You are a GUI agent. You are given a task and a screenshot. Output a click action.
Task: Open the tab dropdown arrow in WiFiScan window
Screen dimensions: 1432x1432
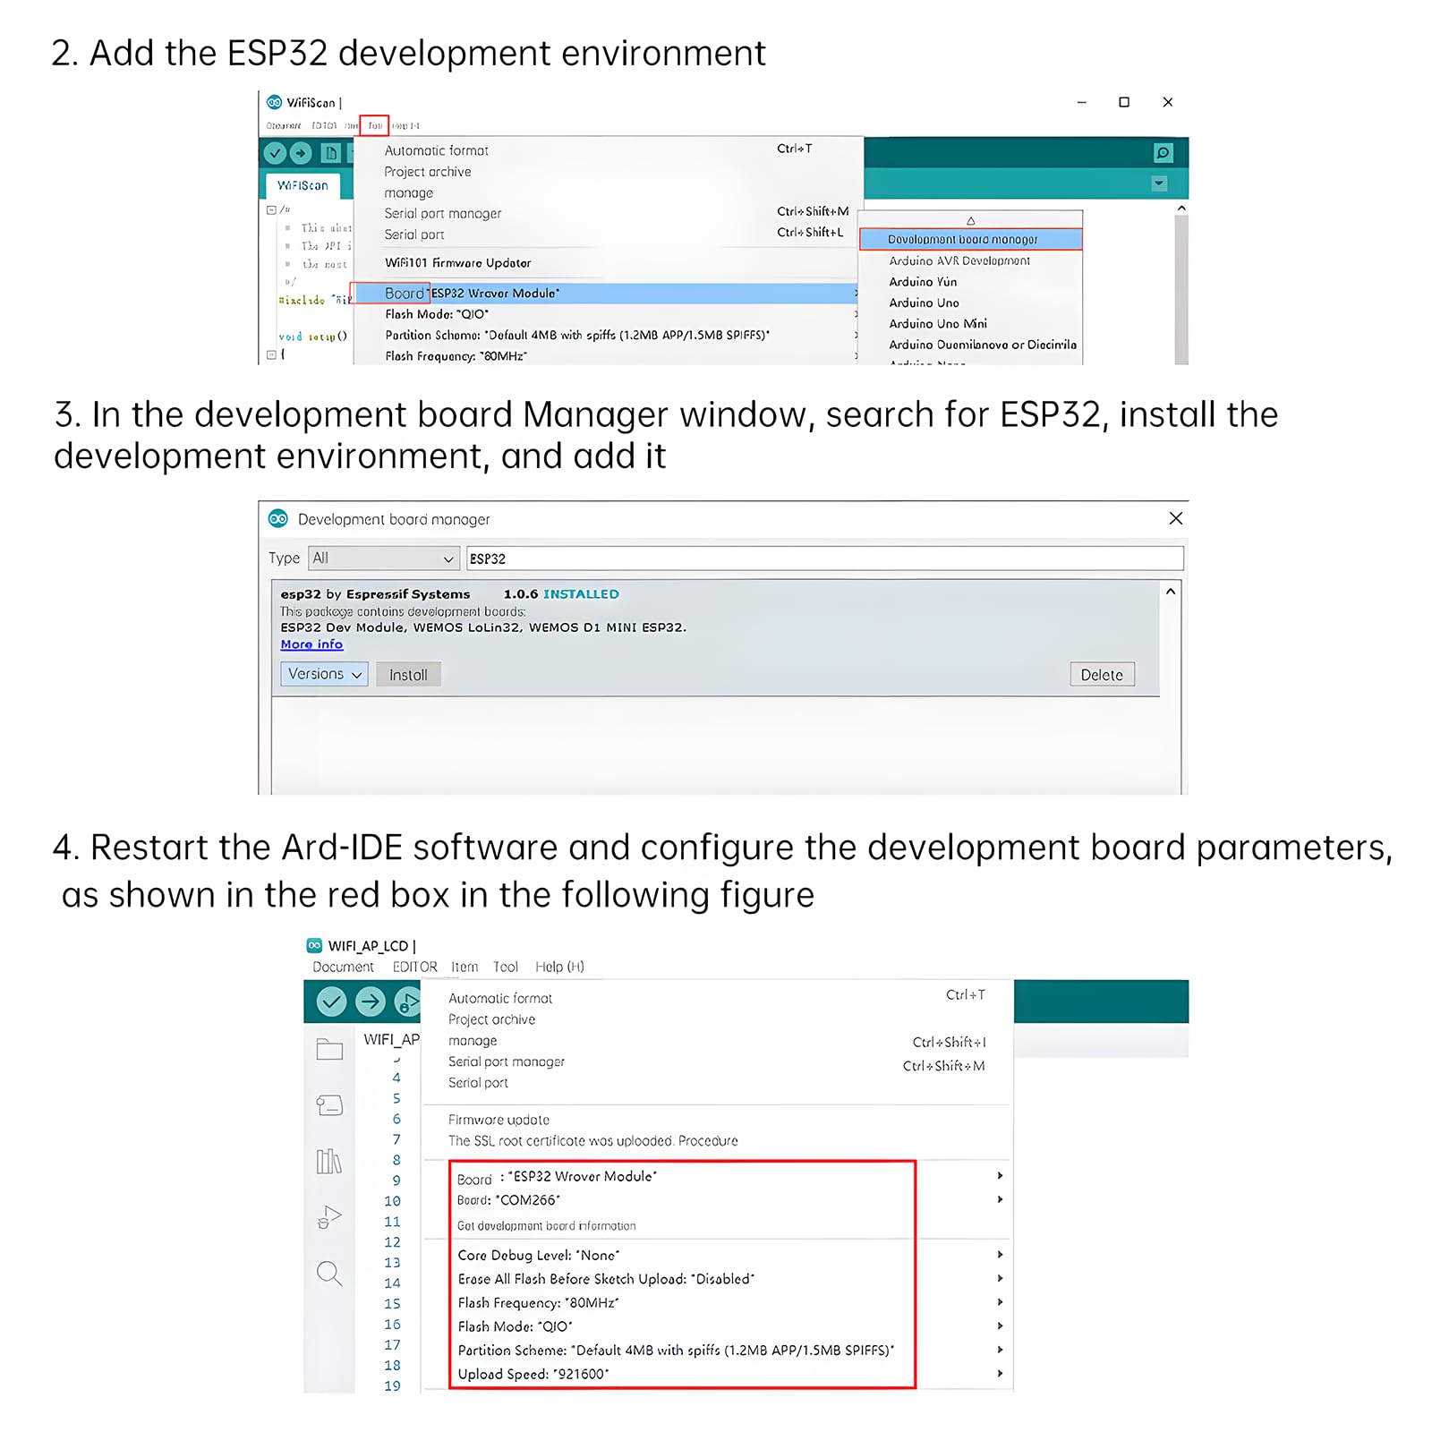[1159, 183]
